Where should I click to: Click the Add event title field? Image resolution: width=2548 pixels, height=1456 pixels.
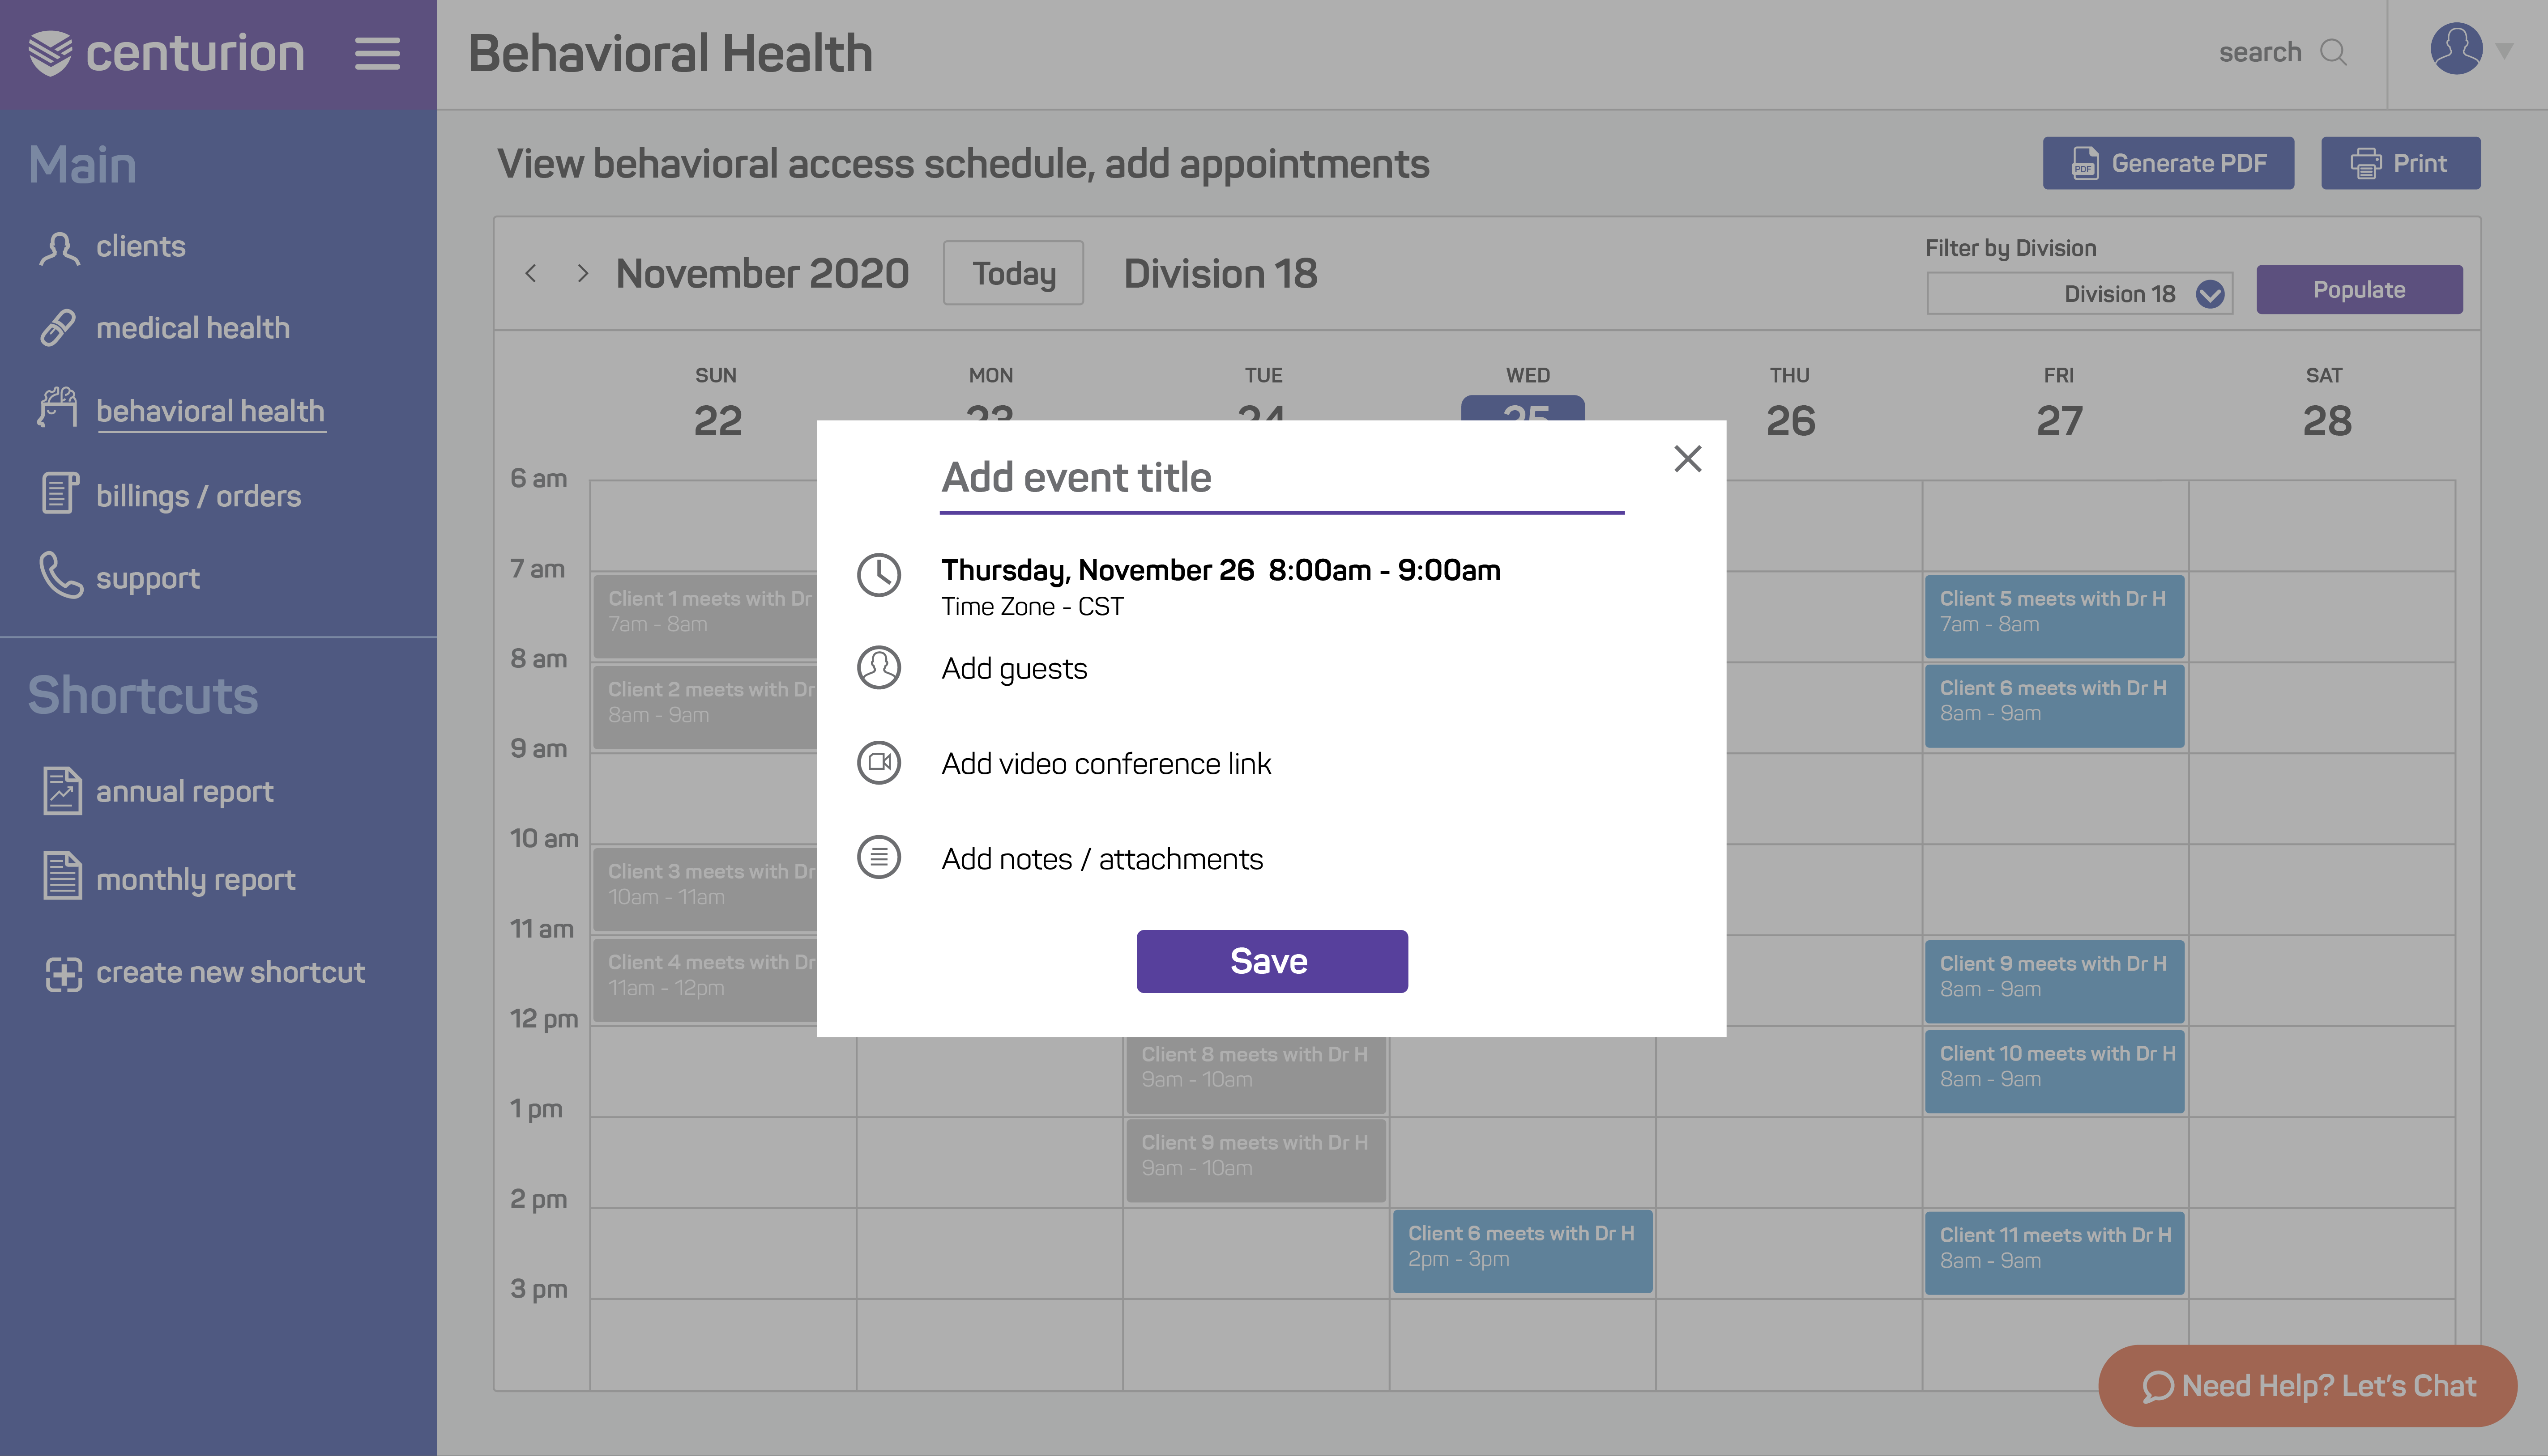click(x=1281, y=479)
